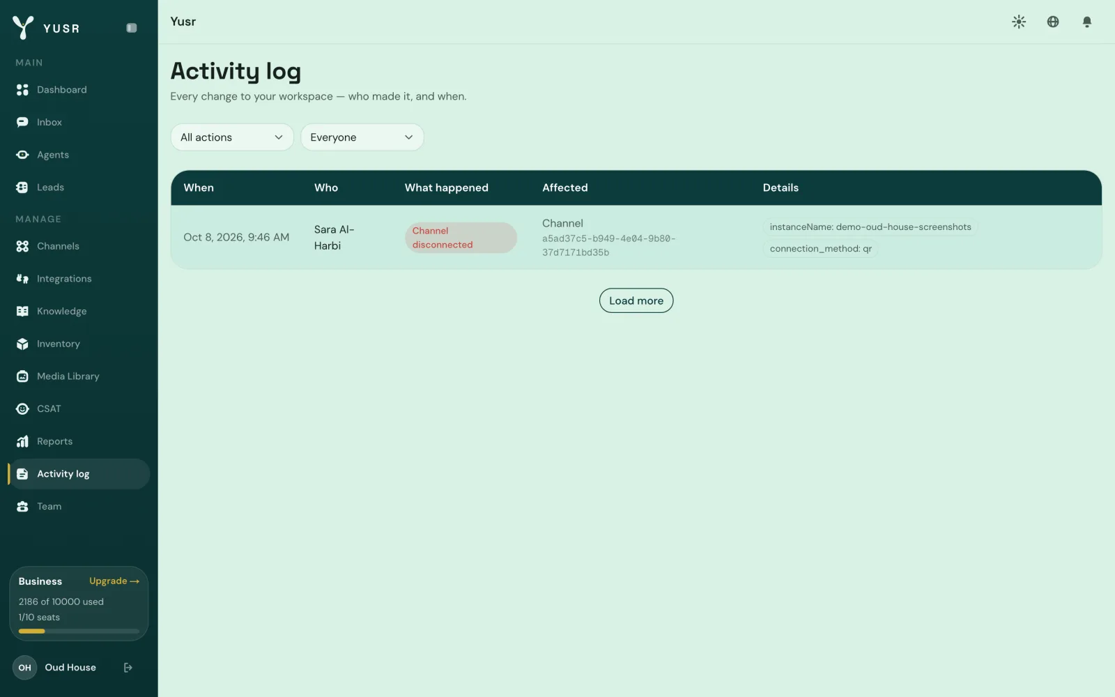Click the CSAT smiley icon
The width and height of the screenshot is (1115, 697).
click(x=22, y=409)
